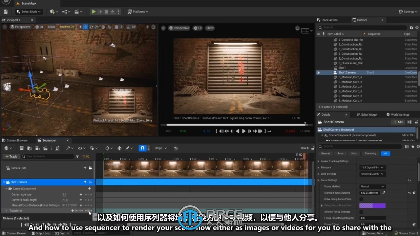
Task: Click the Search Tracks field in Sequencer
Action: 47,156
